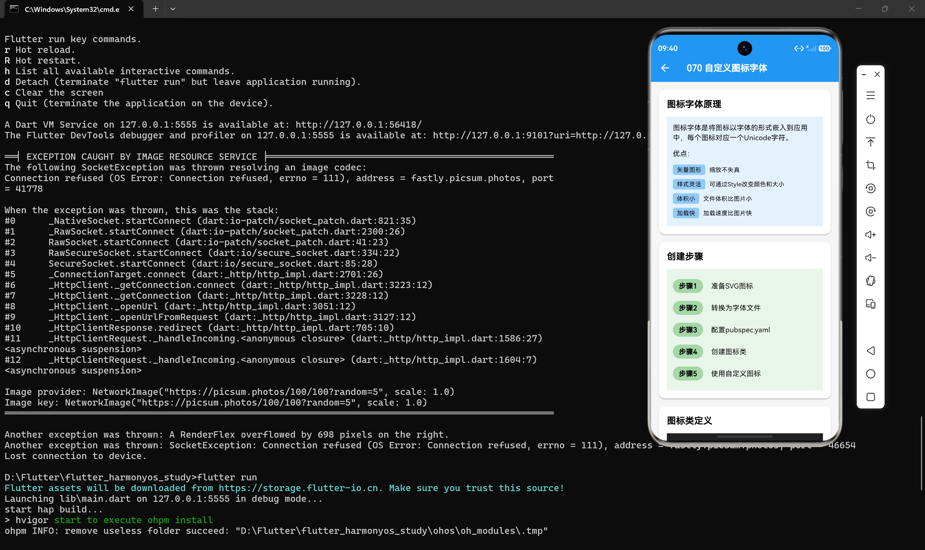Tap the emulator triangle Back navigation icon
The width and height of the screenshot is (925, 550).
[870, 351]
